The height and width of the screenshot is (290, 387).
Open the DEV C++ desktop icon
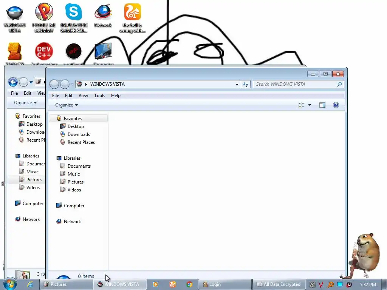[x=44, y=51]
